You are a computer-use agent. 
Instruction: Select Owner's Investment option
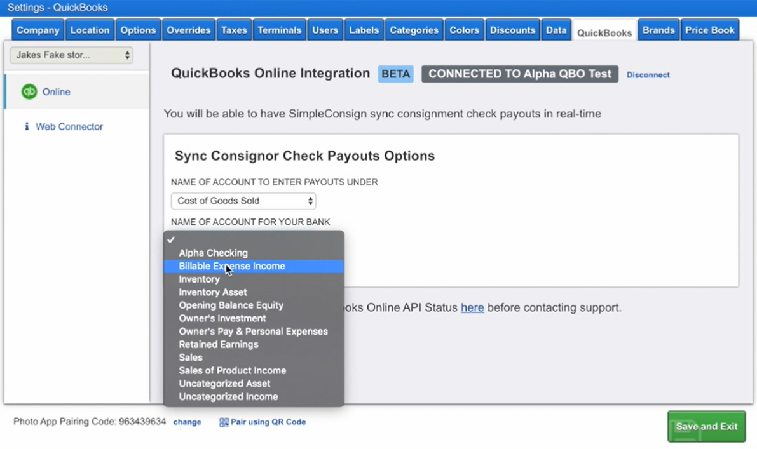[254, 318]
